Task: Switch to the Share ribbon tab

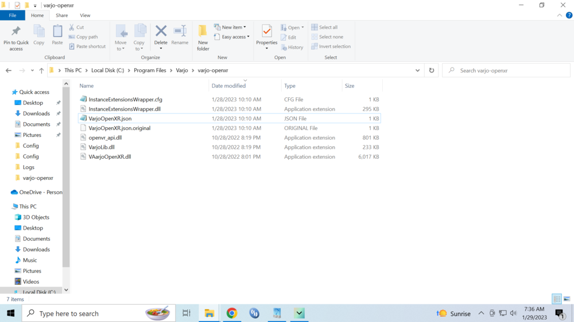Action: 61,15
